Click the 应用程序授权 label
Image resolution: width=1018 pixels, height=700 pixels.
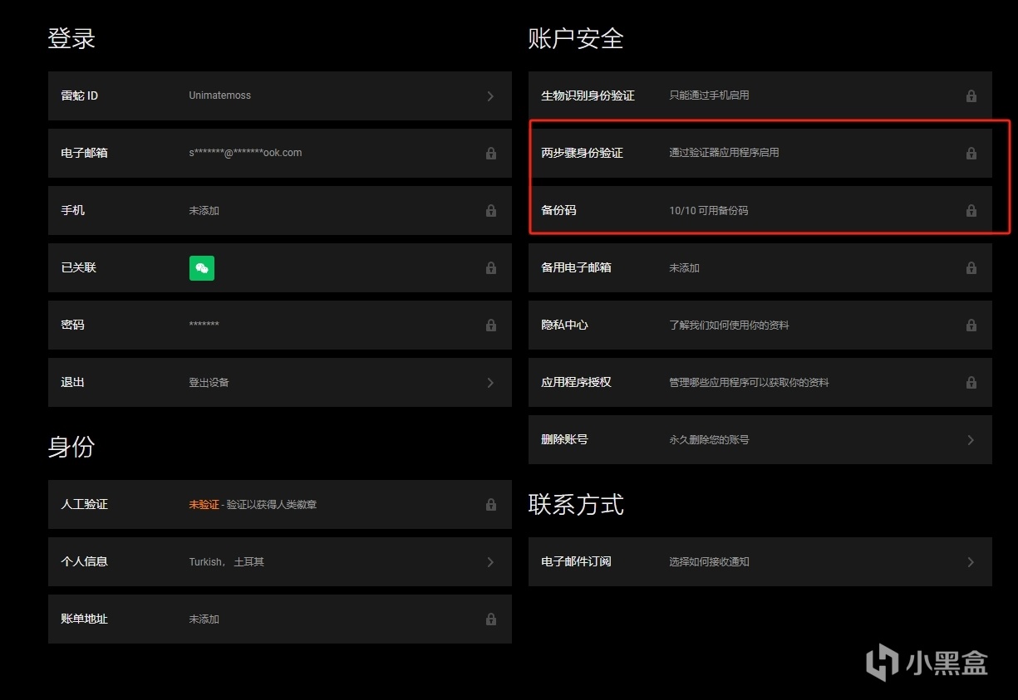tap(576, 382)
